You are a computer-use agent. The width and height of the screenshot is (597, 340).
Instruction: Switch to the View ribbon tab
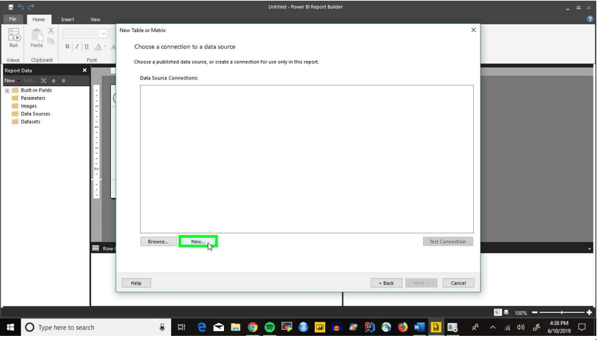click(95, 19)
